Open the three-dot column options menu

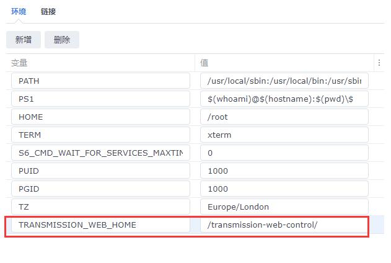[379, 63]
